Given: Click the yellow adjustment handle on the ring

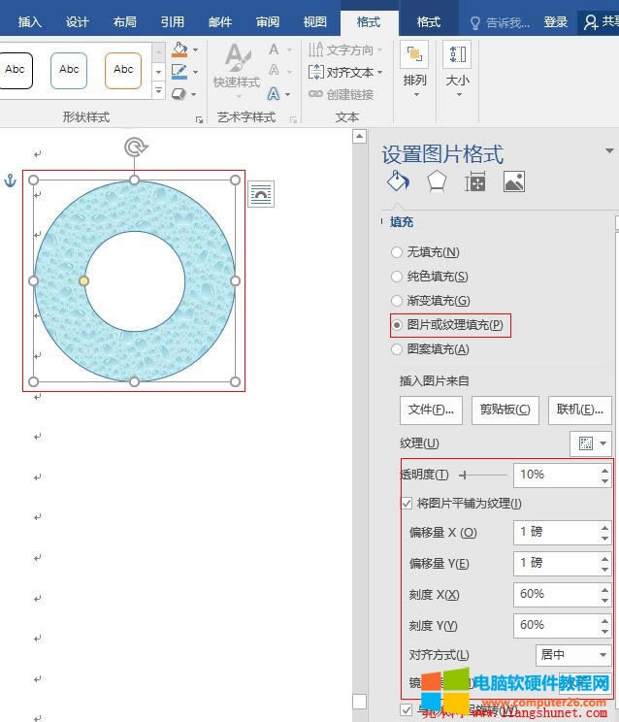Looking at the screenshot, I should (x=83, y=280).
